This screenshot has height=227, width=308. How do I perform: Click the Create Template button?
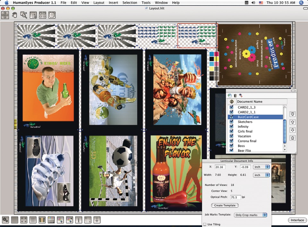click(225, 205)
